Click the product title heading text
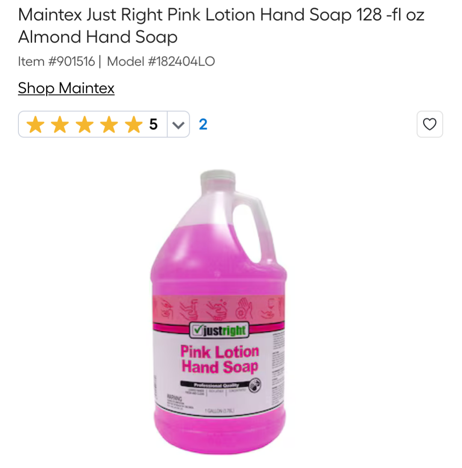 [x=221, y=26]
